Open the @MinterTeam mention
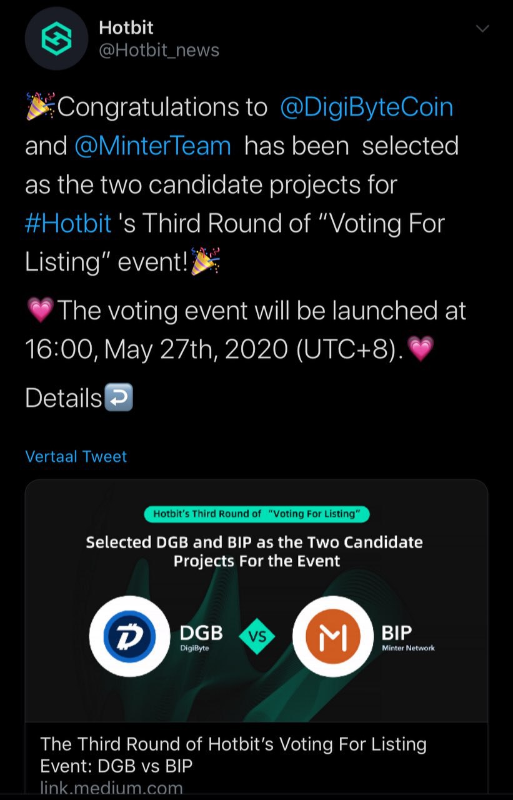Viewport: 513px width, 800px height. point(152,146)
